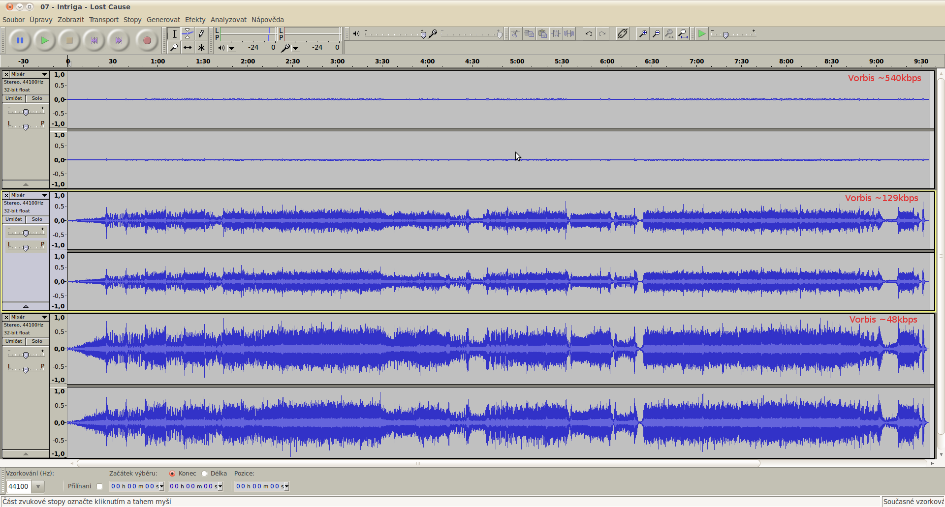945x507 pixels.
Task: Click the Silence audio icon
Action: pos(569,33)
